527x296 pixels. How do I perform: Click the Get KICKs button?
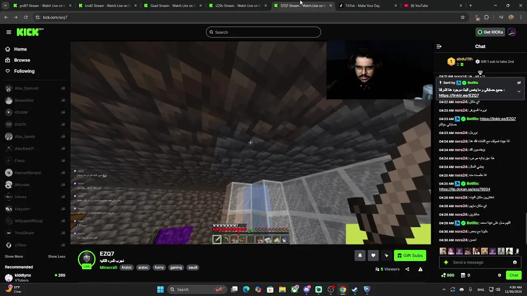coord(490,32)
